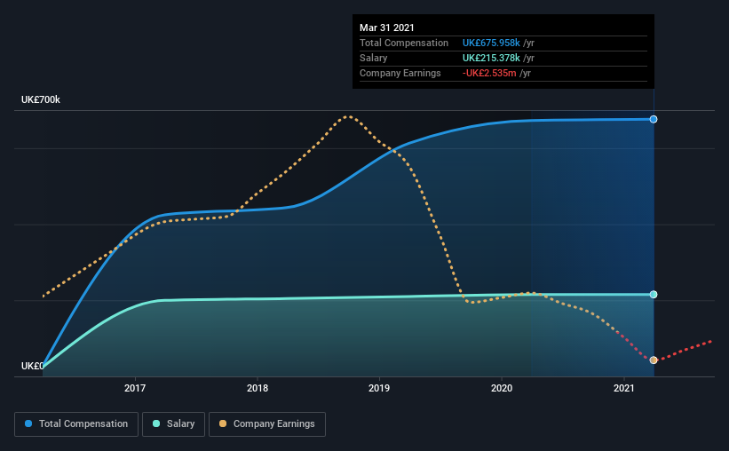Click the Total Compensation data point marker
Viewport: 729px width, 451px height.
pyautogui.click(x=654, y=120)
